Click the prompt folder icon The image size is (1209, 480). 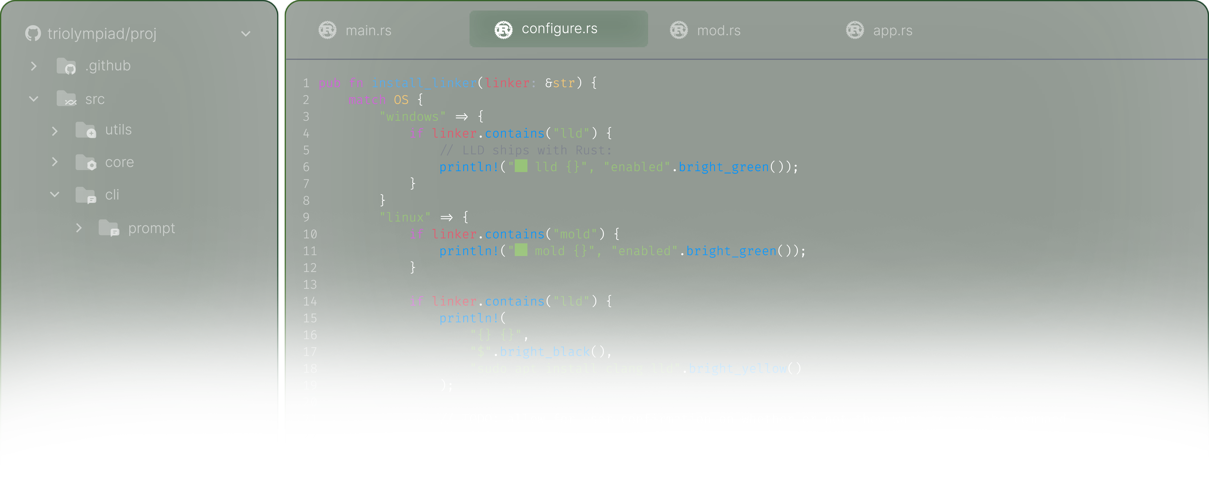(108, 228)
